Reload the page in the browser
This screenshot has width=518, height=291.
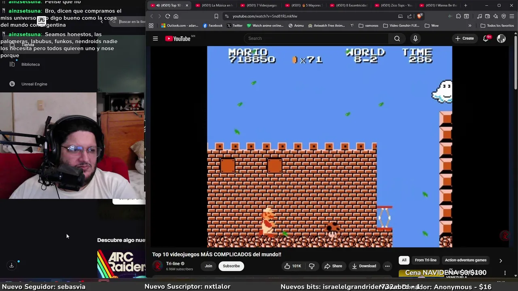click(168, 16)
